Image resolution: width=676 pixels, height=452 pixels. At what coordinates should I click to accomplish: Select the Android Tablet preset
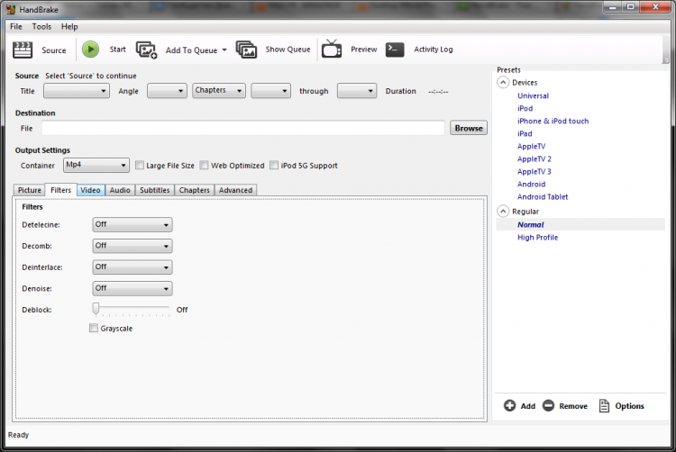[x=543, y=196]
